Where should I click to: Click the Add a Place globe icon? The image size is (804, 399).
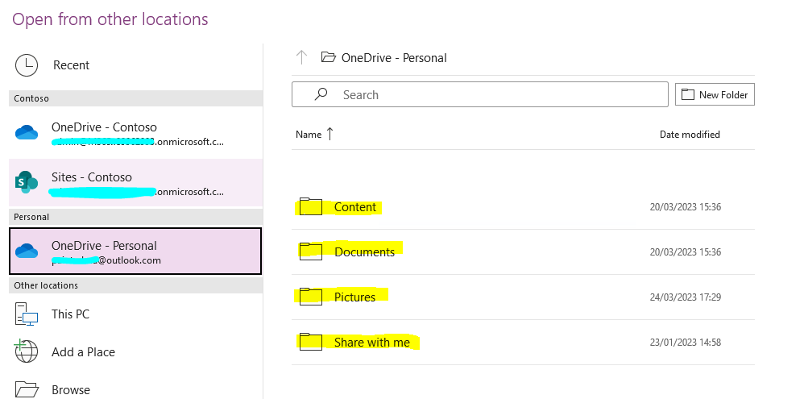(27, 351)
